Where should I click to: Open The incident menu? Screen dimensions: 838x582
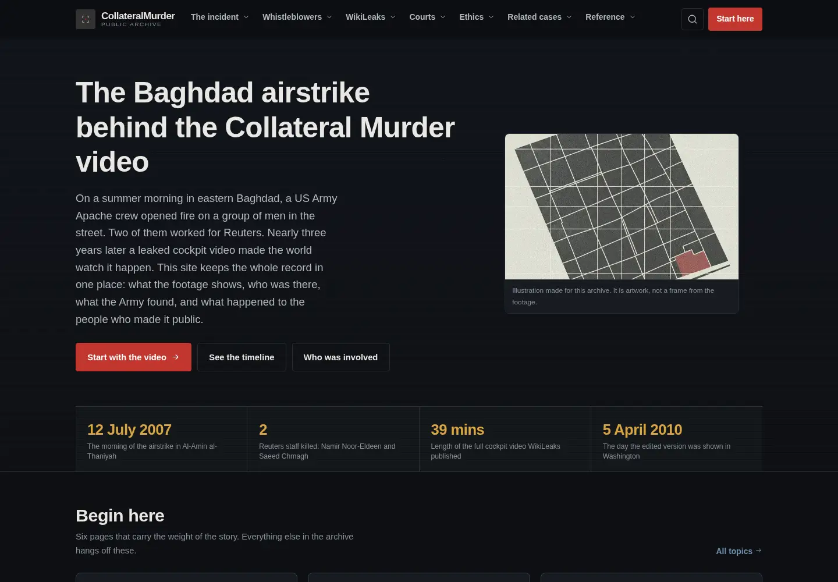(220, 17)
